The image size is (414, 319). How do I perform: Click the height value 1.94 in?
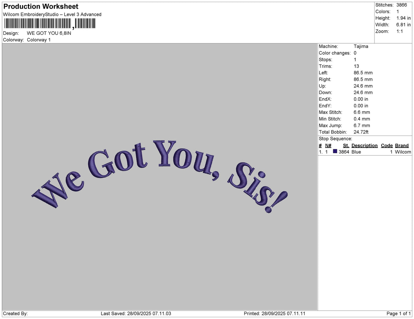[x=404, y=18]
